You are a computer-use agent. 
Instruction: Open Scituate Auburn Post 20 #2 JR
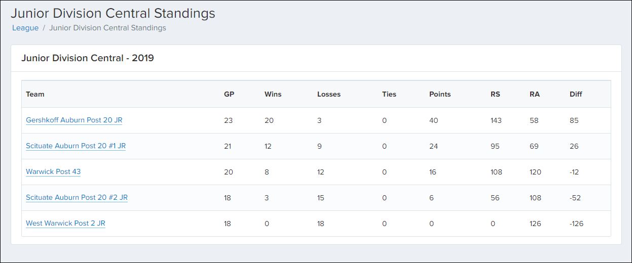point(77,198)
